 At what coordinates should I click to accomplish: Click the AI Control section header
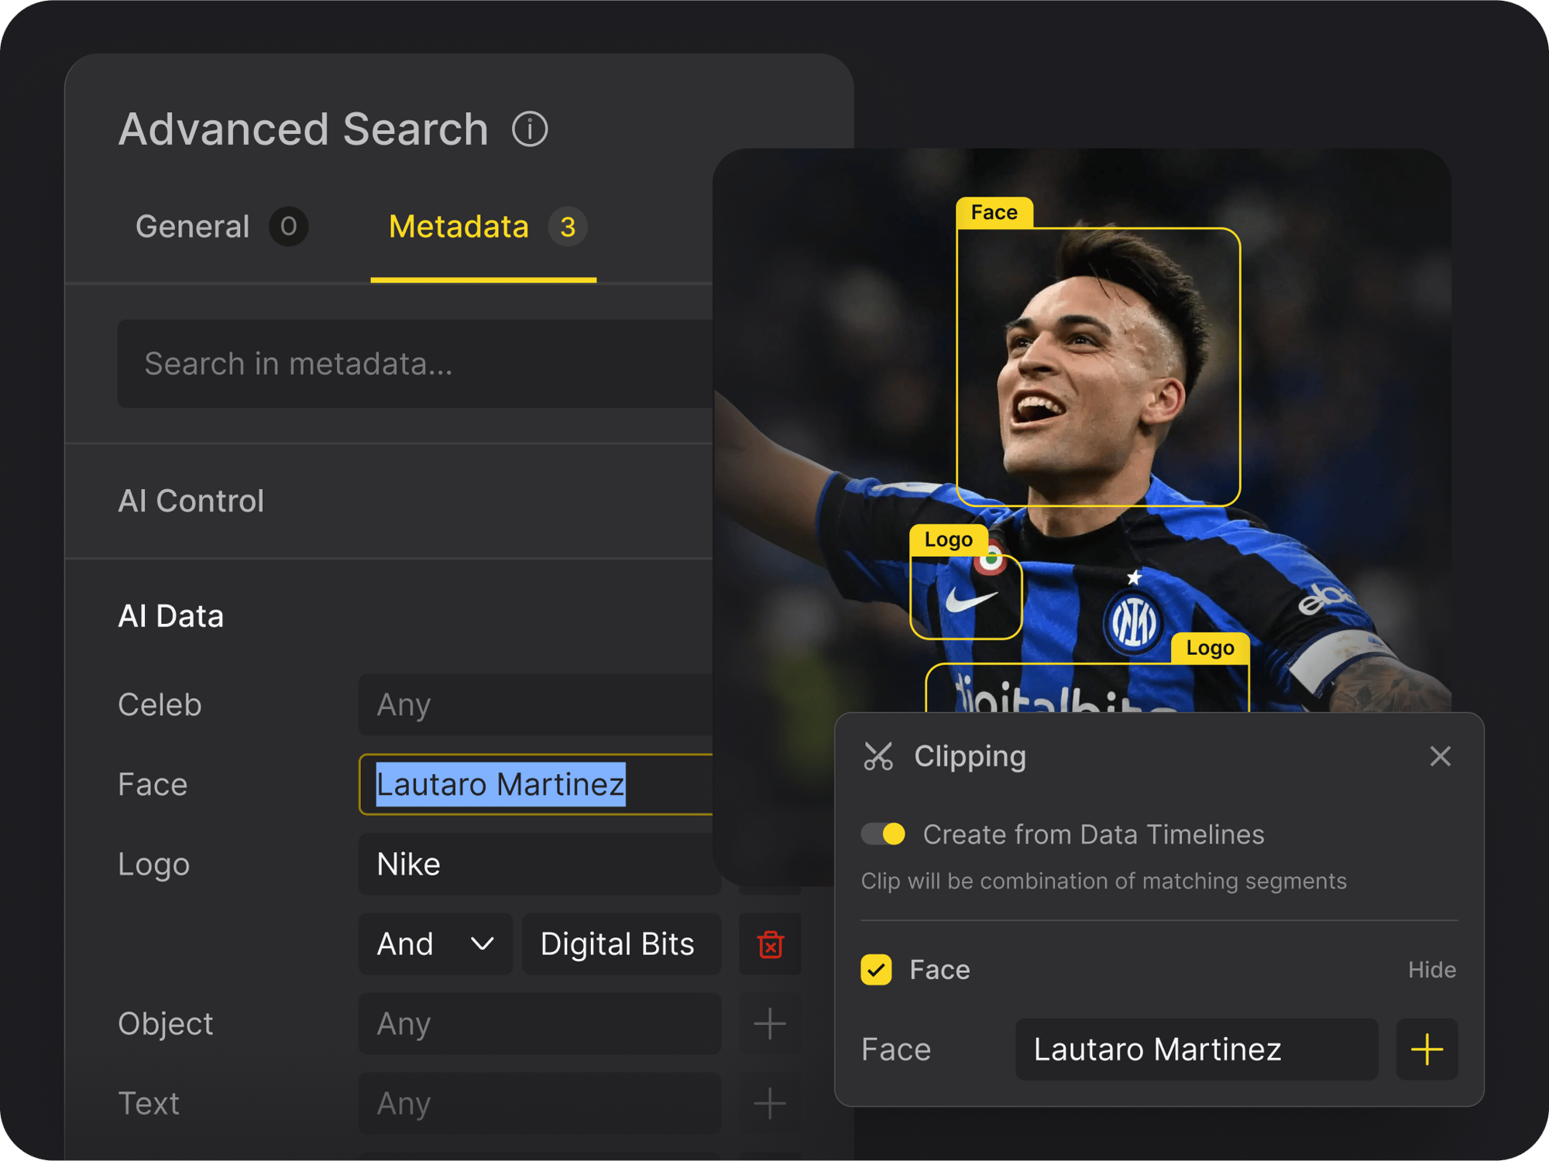(191, 501)
